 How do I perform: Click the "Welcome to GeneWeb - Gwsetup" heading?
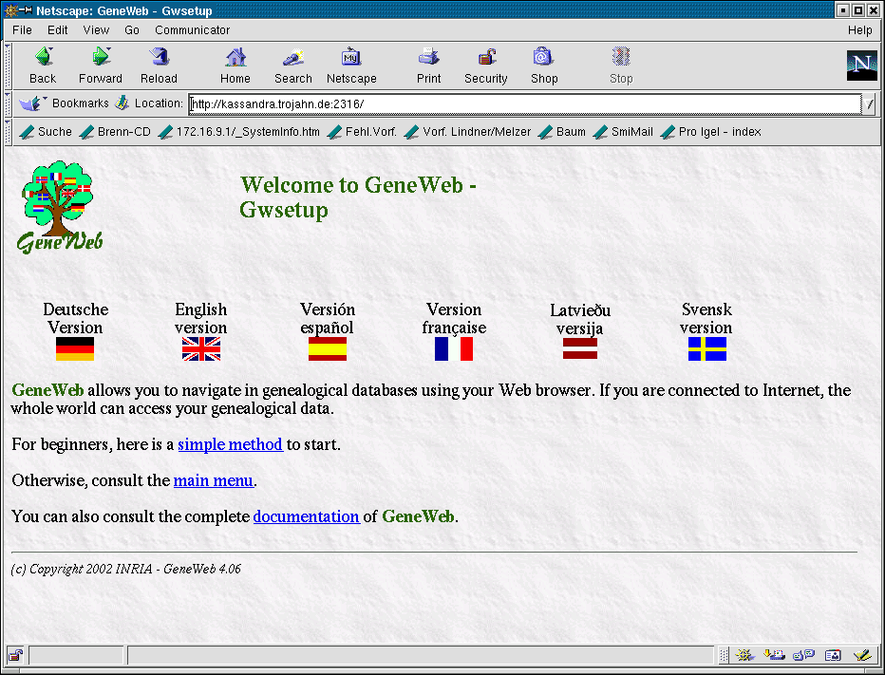point(358,197)
